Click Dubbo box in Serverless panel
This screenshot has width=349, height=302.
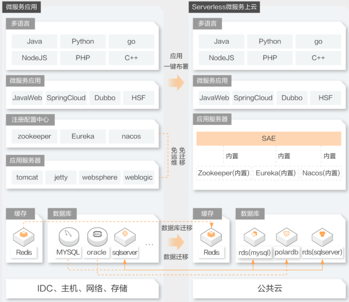click(x=292, y=98)
